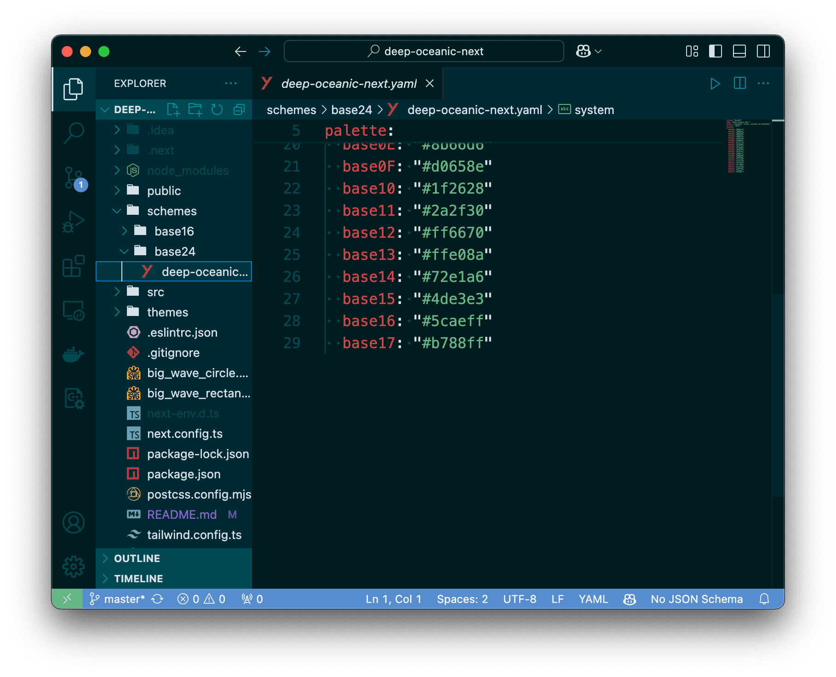Image resolution: width=836 pixels, height=677 pixels.
Task: Expand the base16 folder
Action: click(x=174, y=231)
